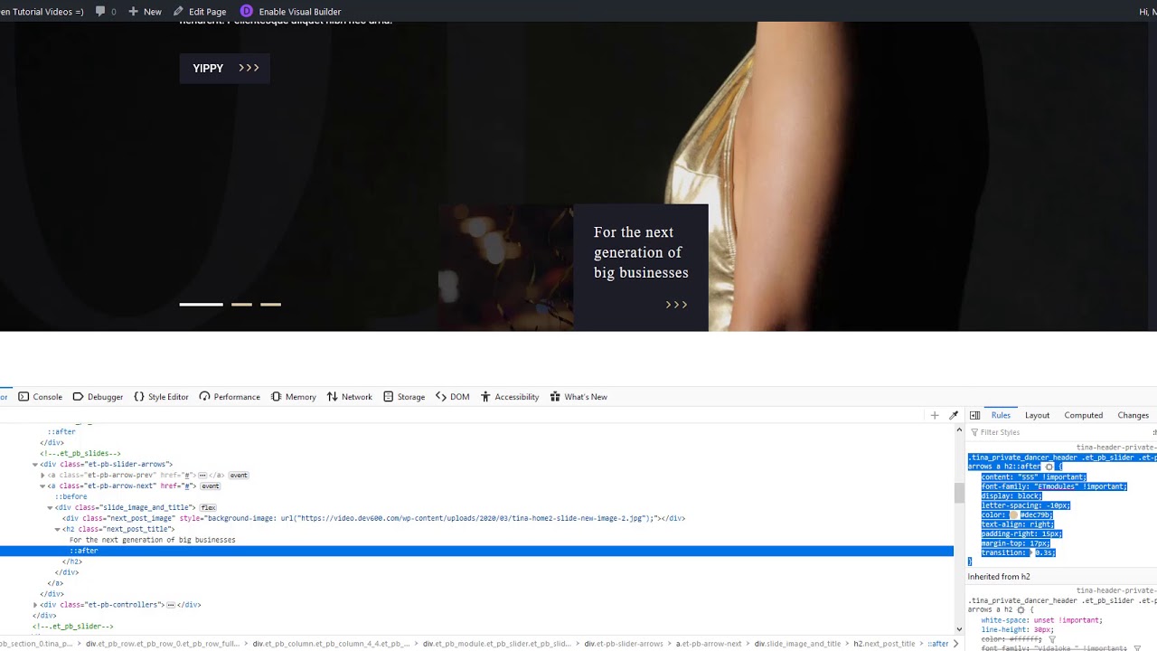The image size is (1157, 651).
Task: Switch to the Layout tab
Action: pyautogui.click(x=1037, y=415)
